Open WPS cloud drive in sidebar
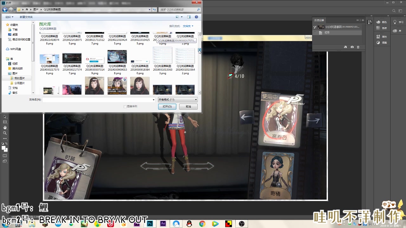The width and height of the screenshot is (406, 228). 13,49
